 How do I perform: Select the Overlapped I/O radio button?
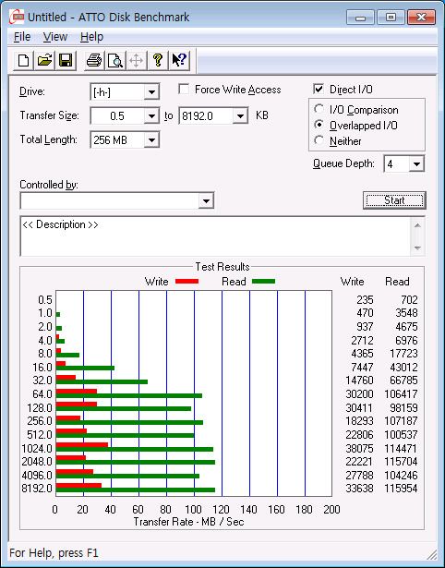coord(319,125)
